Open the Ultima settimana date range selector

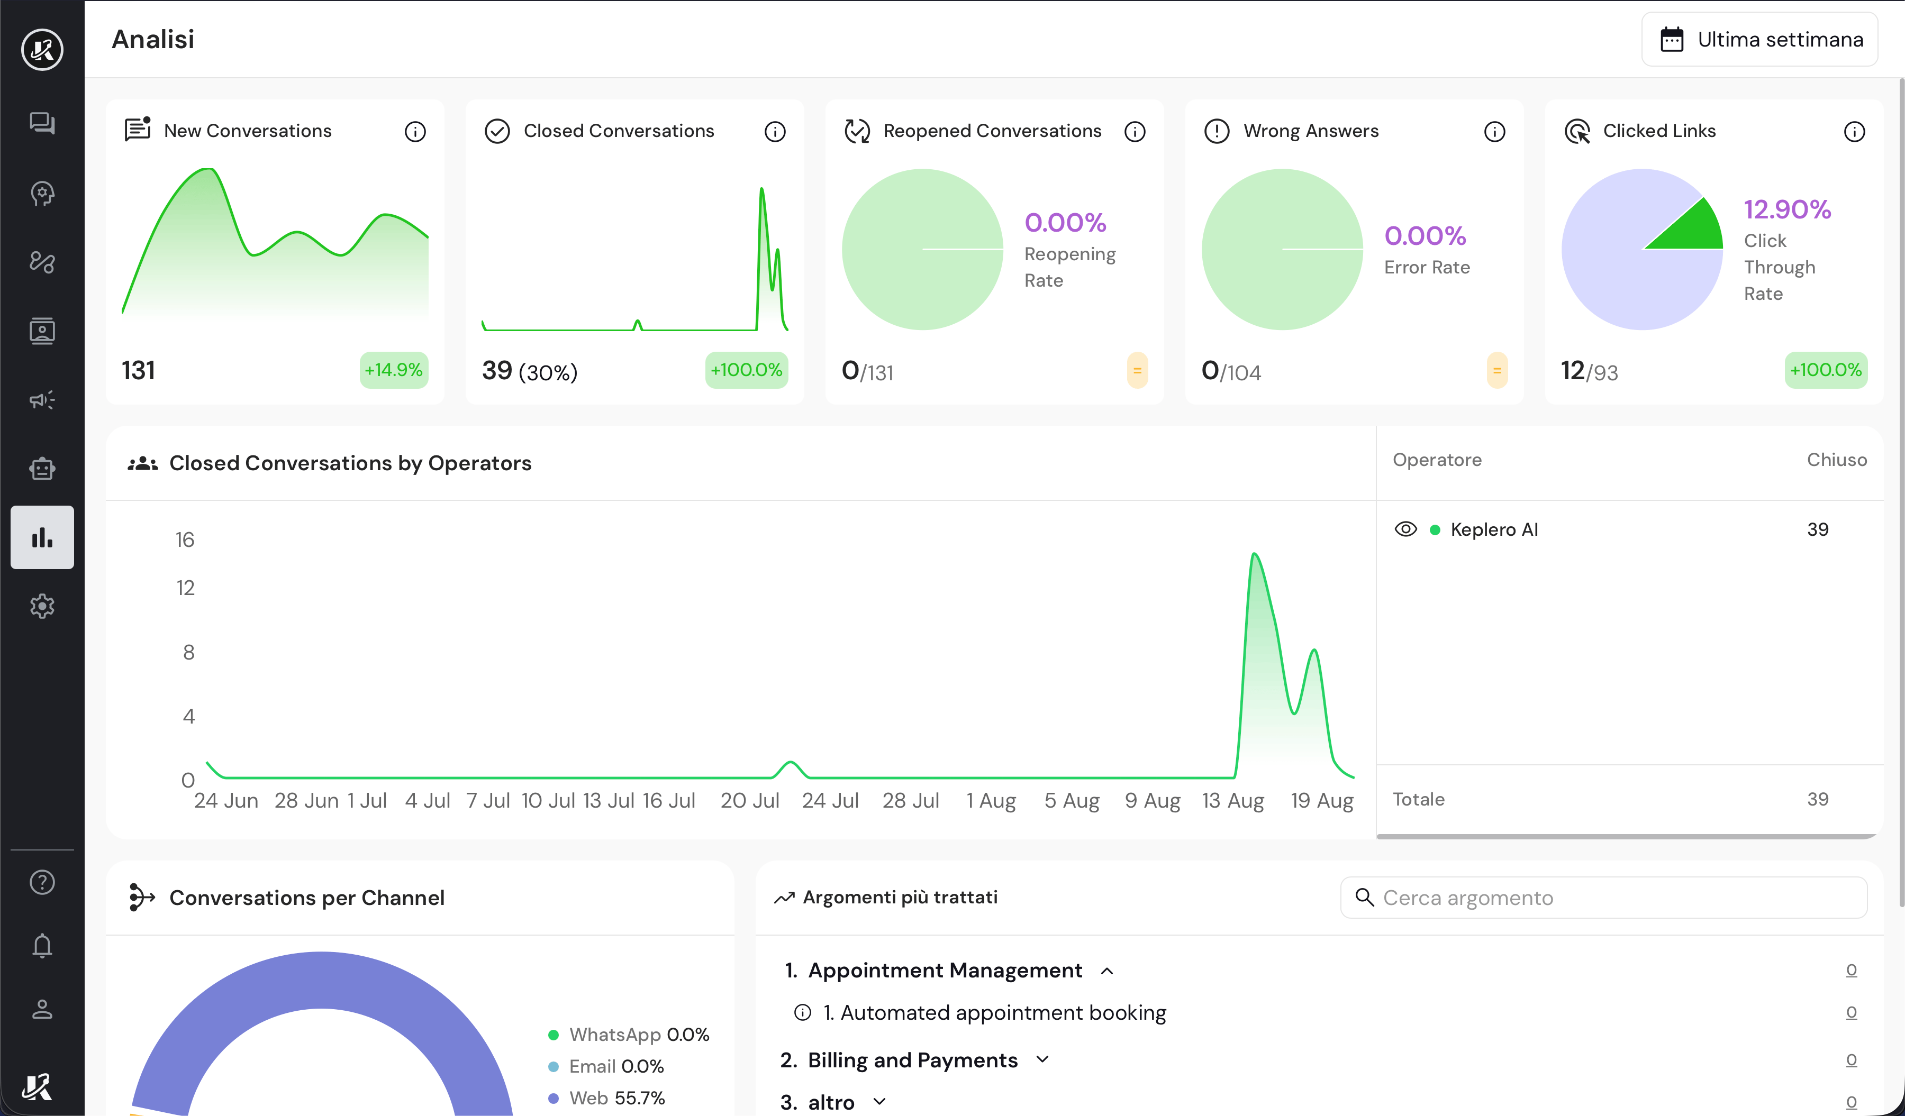(x=1760, y=39)
